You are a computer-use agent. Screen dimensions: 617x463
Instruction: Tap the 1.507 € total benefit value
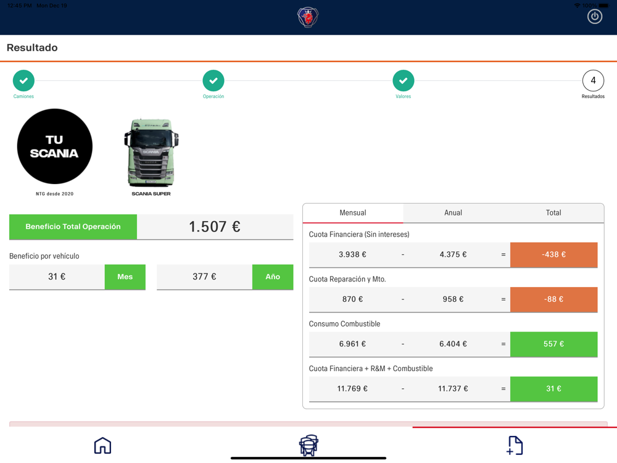click(x=215, y=227)
